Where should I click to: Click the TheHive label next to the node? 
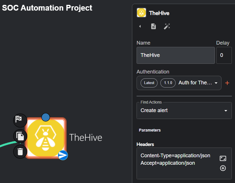click(86, 138)
